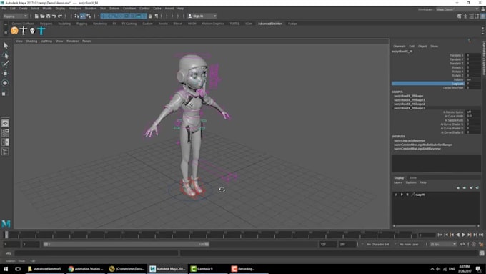Choose the Paint selection tool

point(6,64)
